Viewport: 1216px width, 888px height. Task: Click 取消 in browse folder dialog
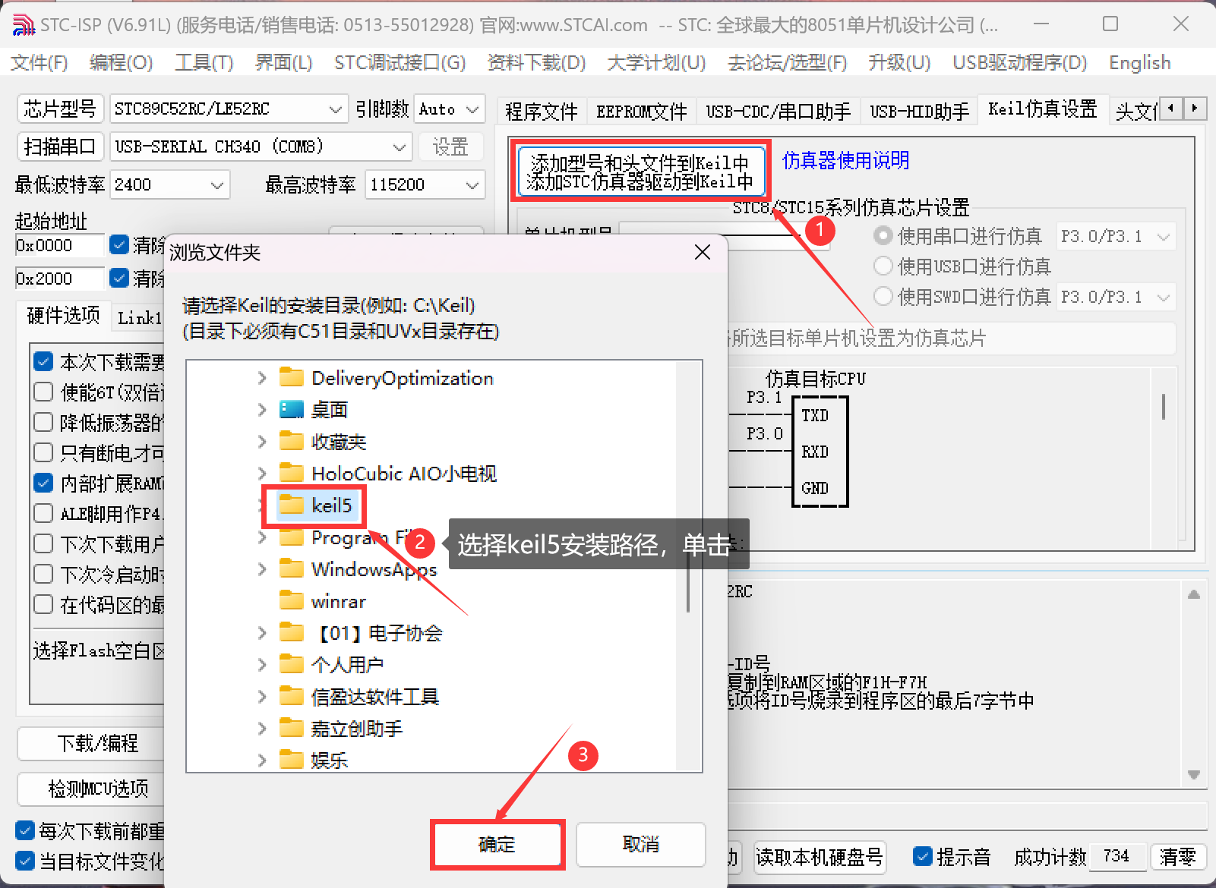pos(641,844)
